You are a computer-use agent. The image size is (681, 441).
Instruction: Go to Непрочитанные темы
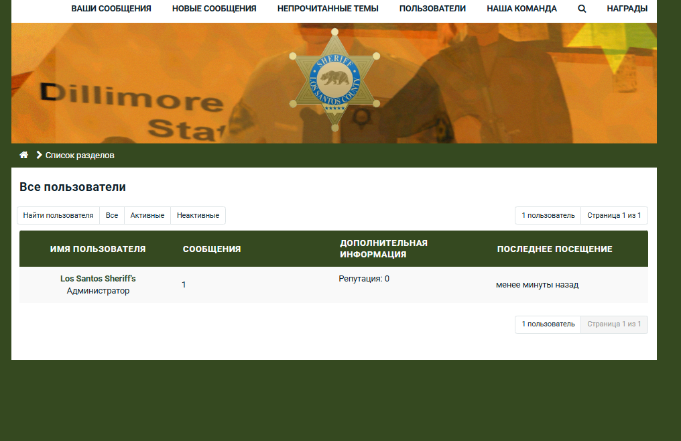point(328,9)
